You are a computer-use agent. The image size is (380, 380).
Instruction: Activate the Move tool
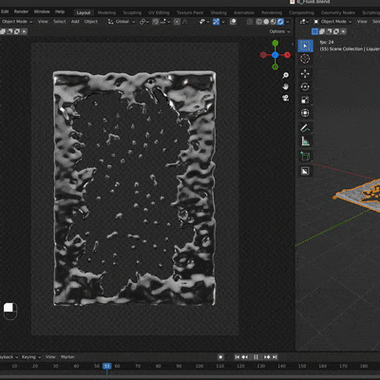coord(305,74)
